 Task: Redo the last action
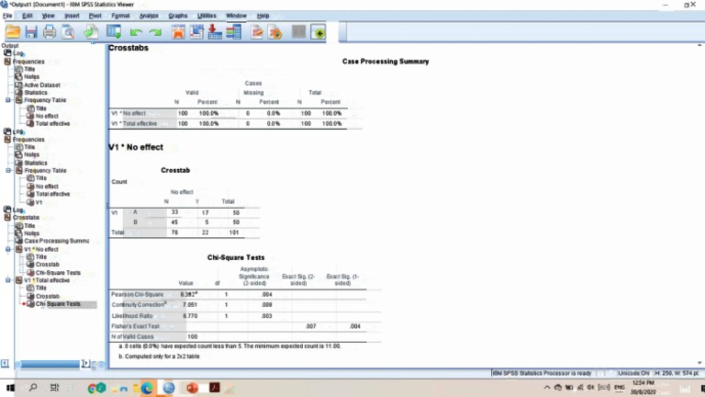(155, 32)
